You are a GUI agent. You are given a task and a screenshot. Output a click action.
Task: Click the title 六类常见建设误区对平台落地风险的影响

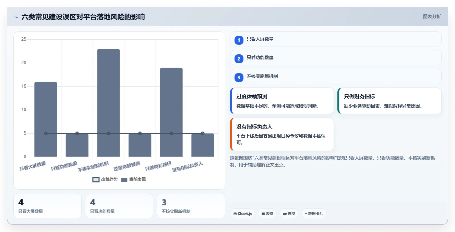(x=83, y=17)
